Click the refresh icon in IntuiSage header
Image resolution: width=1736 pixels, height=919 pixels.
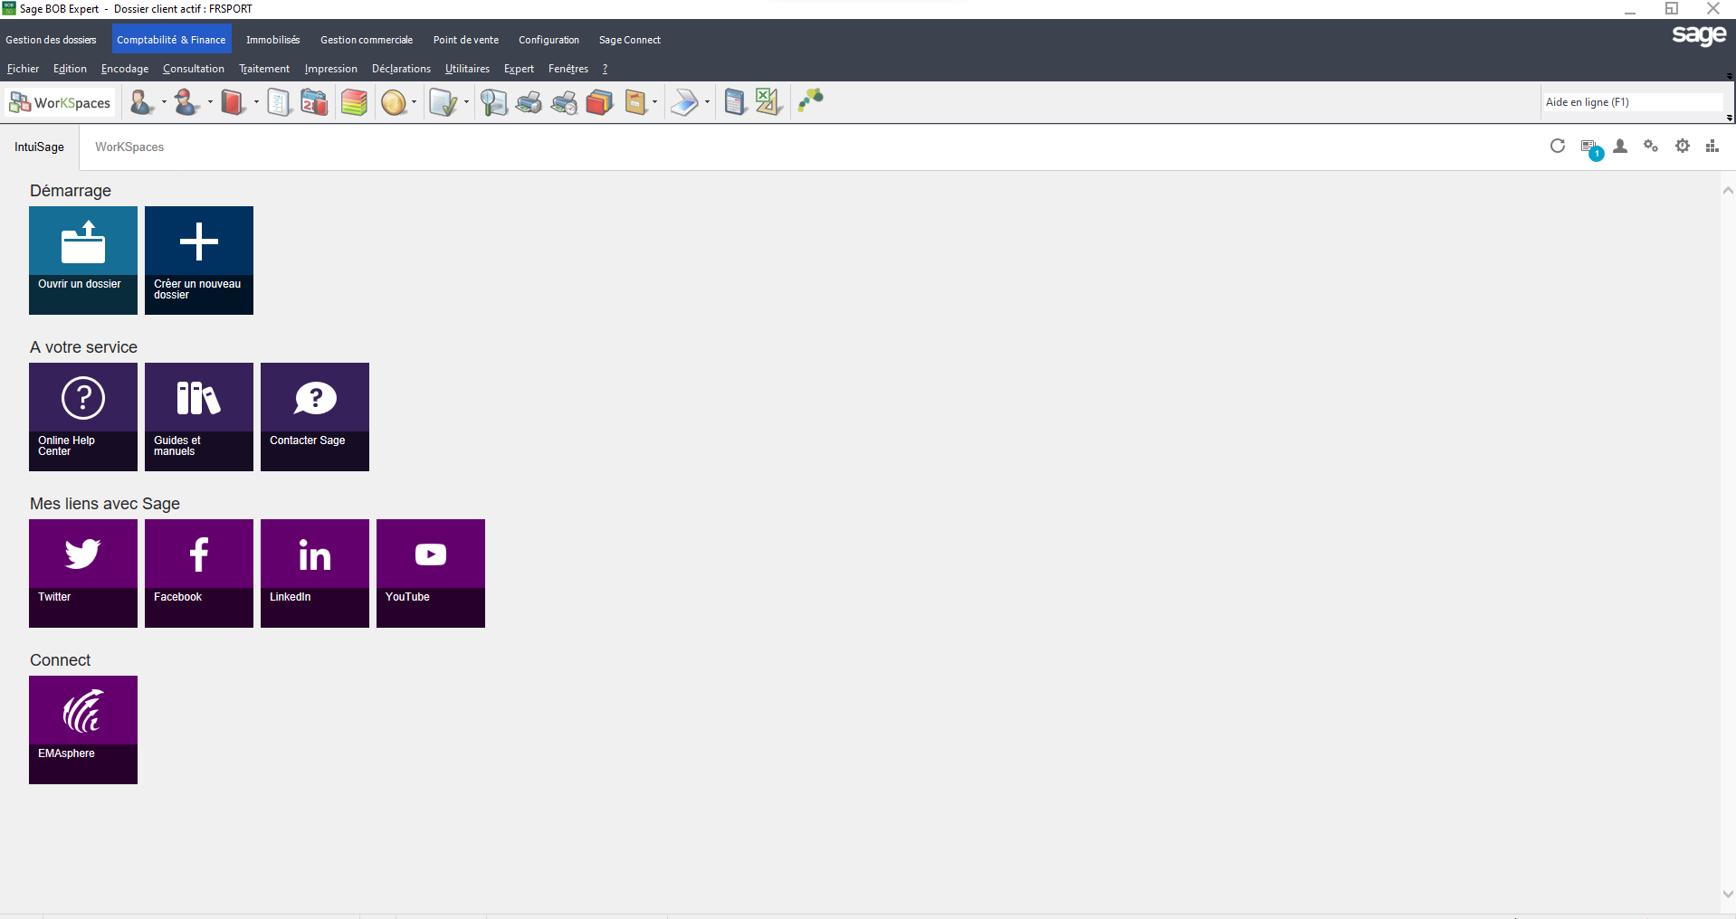pos(1557,147)
